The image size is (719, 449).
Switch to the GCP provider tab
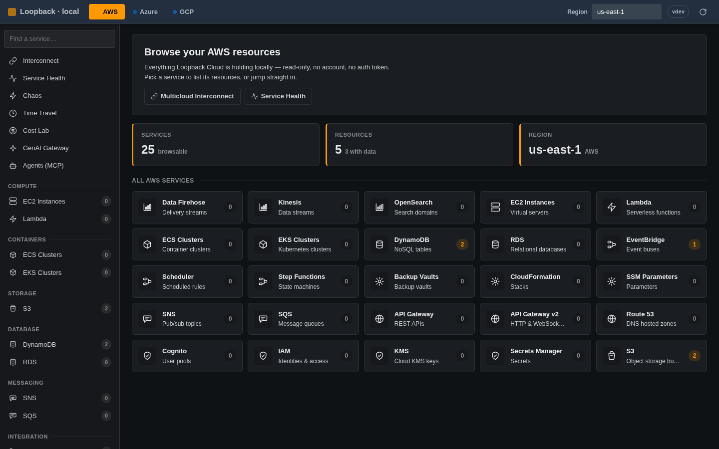click(x=183, y=12)
